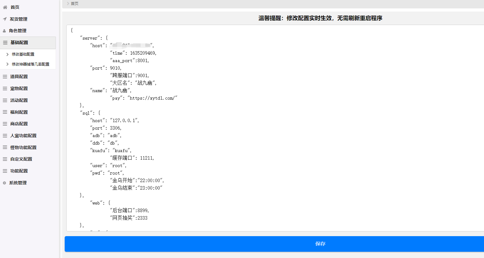
Task: Open the 自定义配置 menu
Action: (21, 159)
